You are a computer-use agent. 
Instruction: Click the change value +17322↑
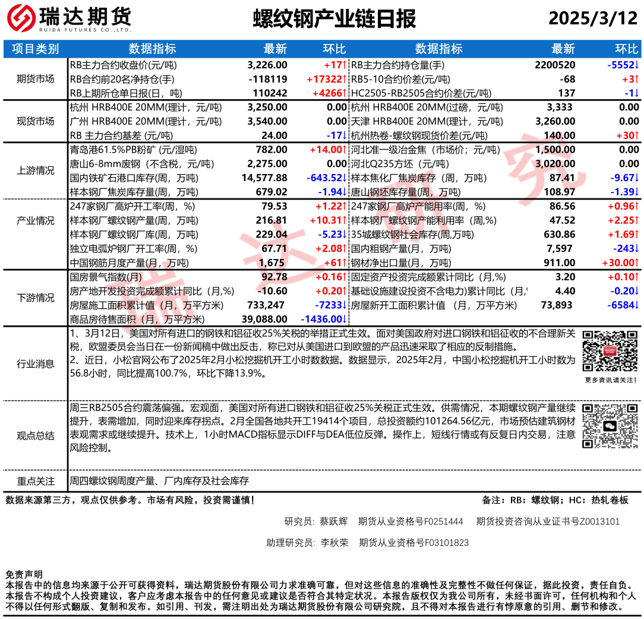pos(327,79)
